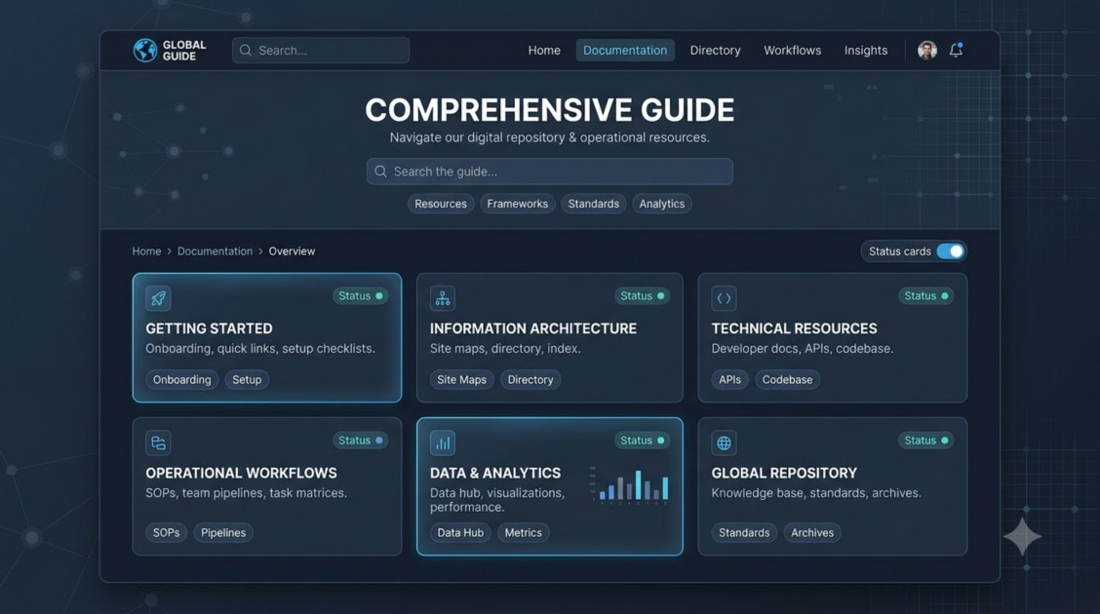Viewport: 1100px width, 614px height.
Task: Focus the 'Search the guide...' field
Action: coord(549,172)
